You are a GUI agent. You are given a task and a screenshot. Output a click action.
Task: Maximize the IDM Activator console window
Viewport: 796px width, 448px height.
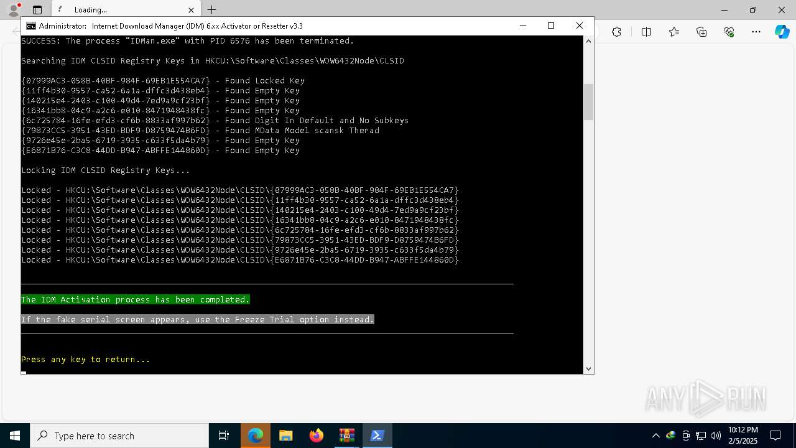551,26
